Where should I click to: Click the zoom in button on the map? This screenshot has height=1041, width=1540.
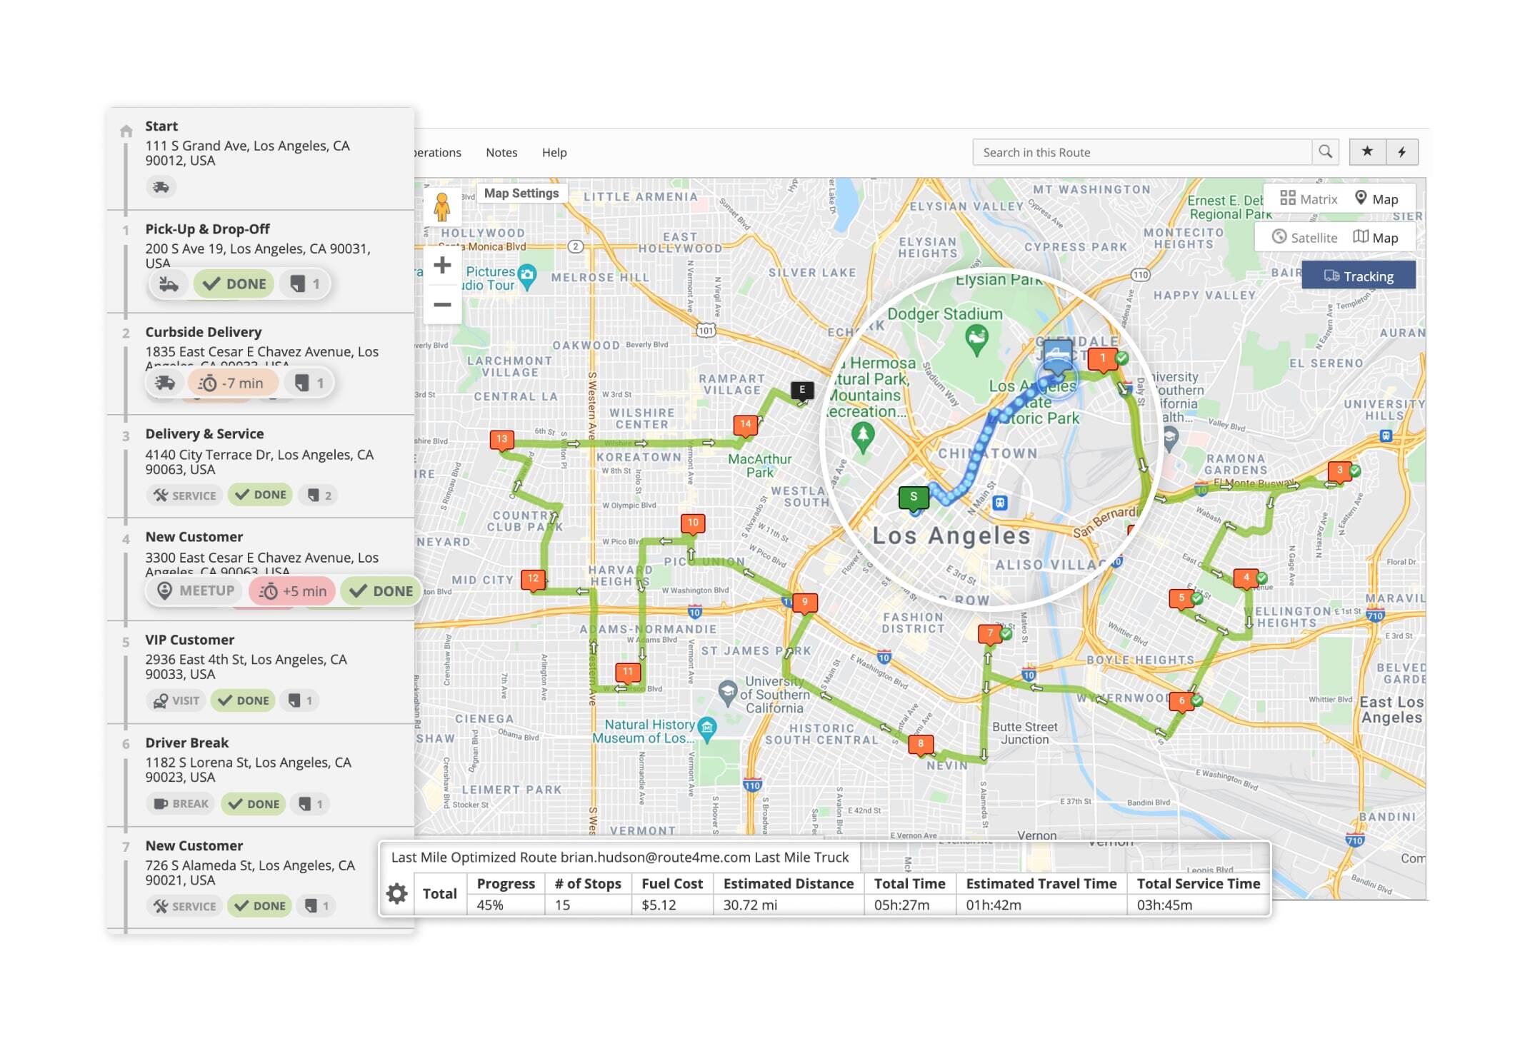443,265
